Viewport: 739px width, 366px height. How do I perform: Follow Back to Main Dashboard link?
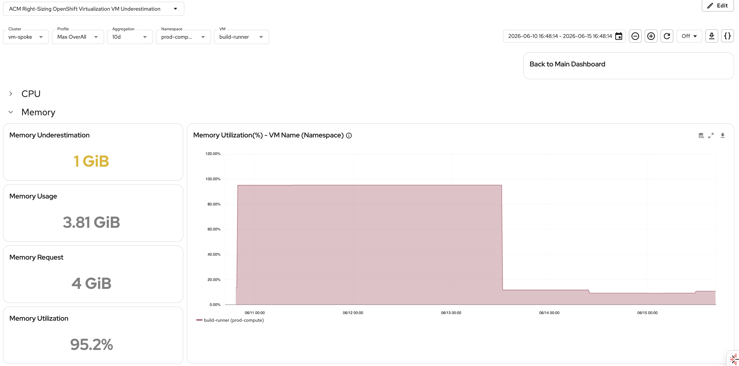[x=567, y=64]
